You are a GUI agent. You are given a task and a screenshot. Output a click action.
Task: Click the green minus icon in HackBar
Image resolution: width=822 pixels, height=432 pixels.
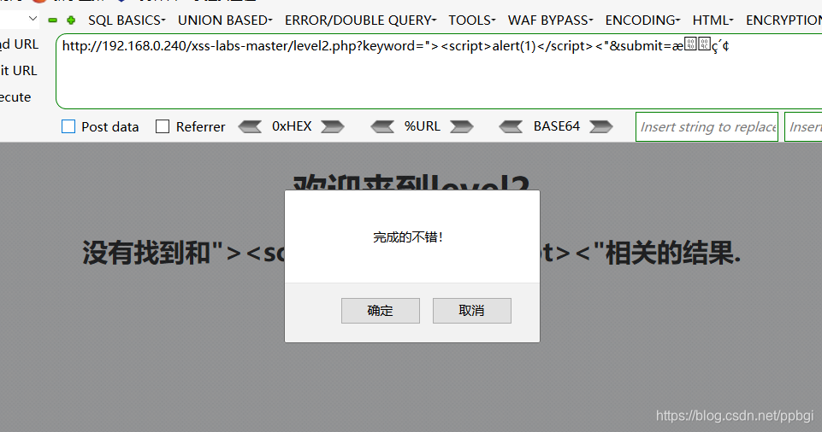[52, 20]
